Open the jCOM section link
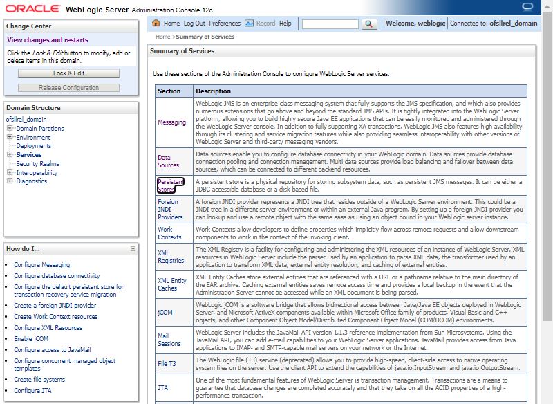553x404 pixels. coord(165,312)
